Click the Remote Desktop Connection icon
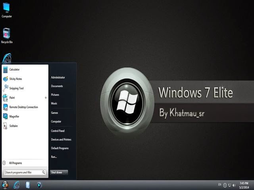 click(x=5, y=107)
